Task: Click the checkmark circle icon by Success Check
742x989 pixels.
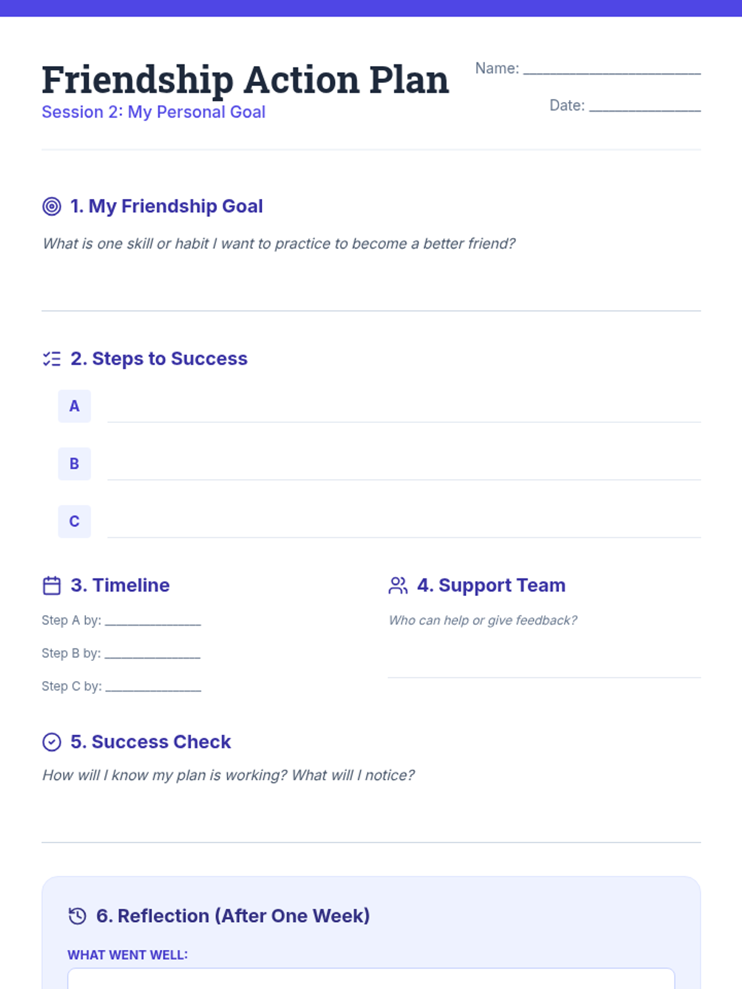Action: point(52,742)
